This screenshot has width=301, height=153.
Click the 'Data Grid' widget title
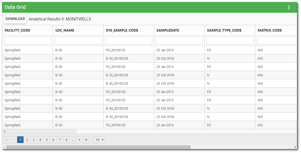(x=15, y=7)
